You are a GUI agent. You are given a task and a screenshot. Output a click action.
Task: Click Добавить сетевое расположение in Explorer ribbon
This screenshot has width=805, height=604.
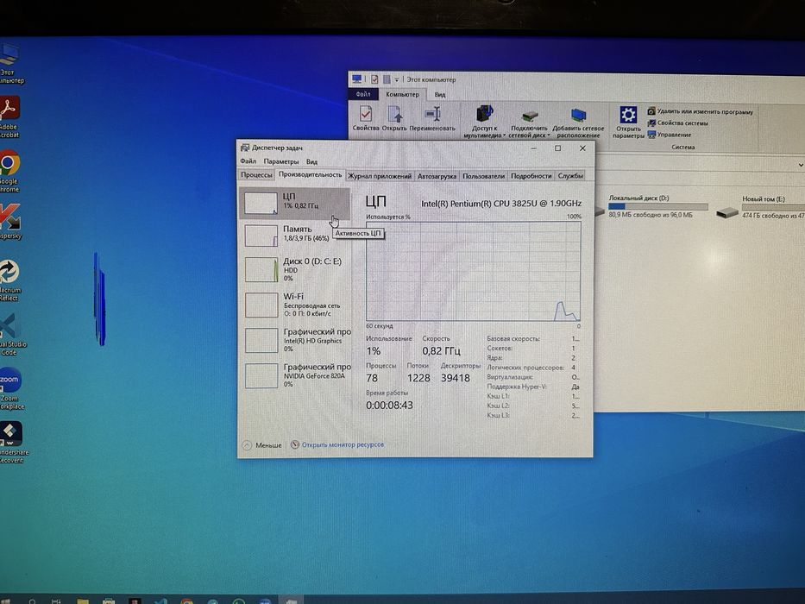tap(578, 123)
